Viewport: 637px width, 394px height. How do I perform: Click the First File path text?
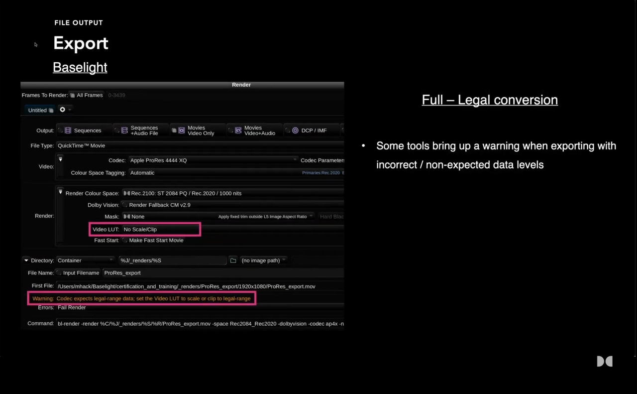[187, 286]
